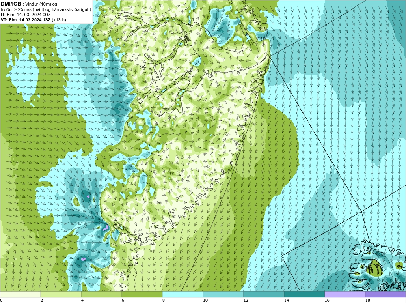Click the dark teal 14–16 m/s legend swatch
406x303 pixels.
304,294
